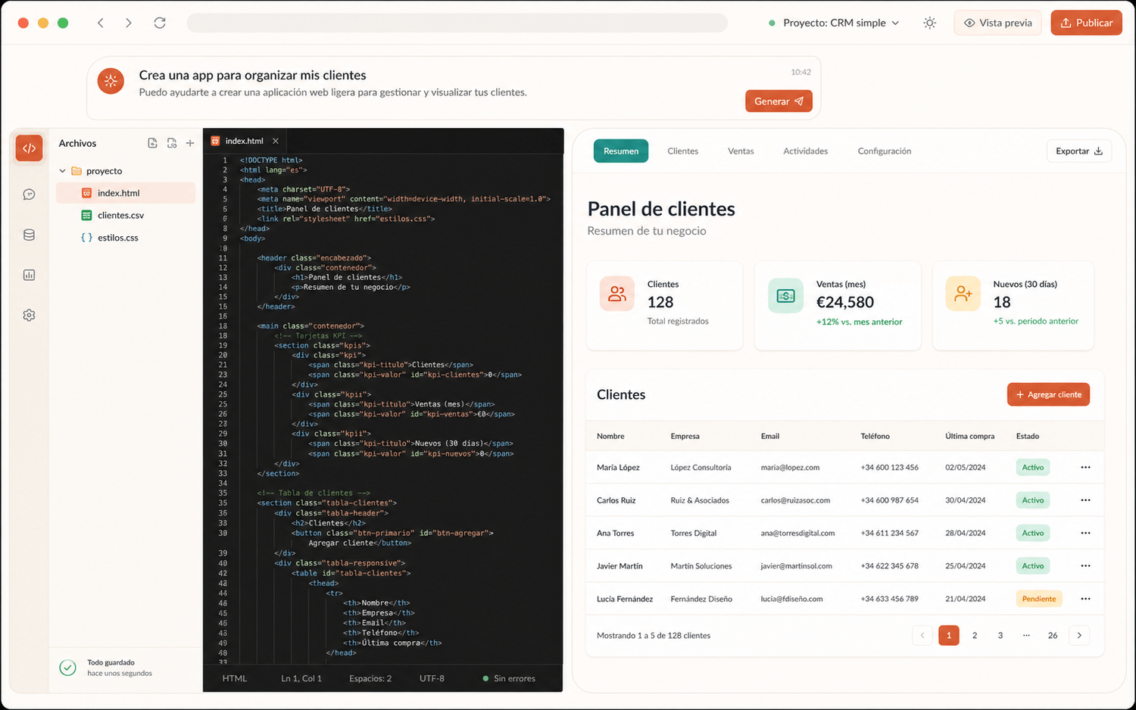Click the Vista previa button
The image size is (1136, 710).
[x=998, y=23]
